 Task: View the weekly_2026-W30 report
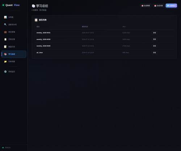pos(155,39)
